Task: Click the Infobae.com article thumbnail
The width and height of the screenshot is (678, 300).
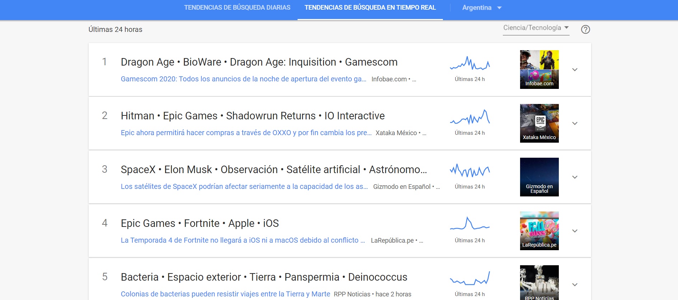Action: (539, 70)
